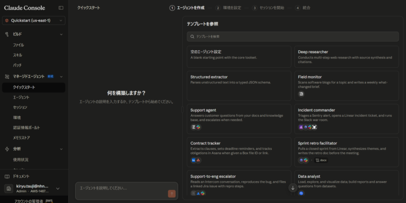Open the Quickstart (us-east-1) workspace dropdown
406x203 pixels.
pyautogui.click(x=34, y=20)
